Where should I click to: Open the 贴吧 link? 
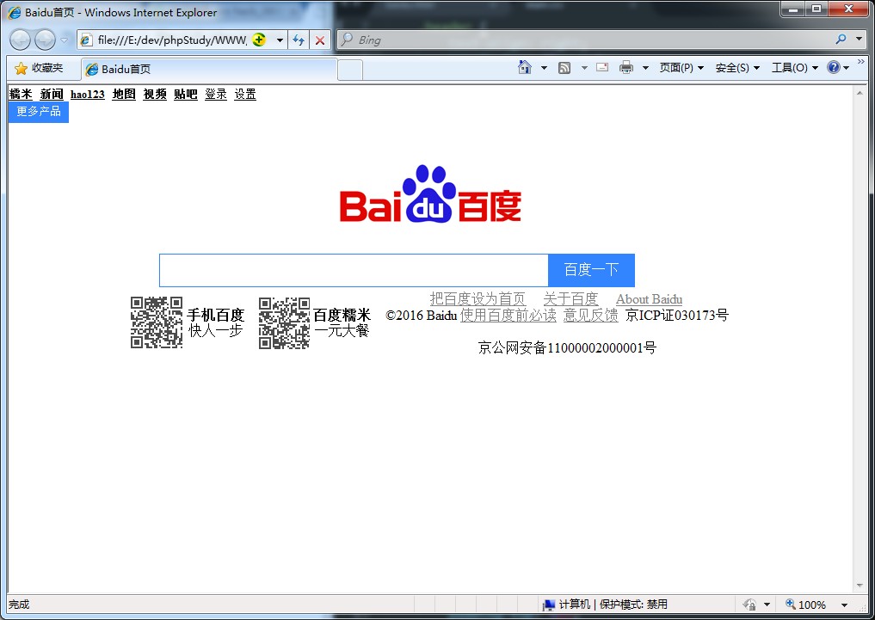[186, 95]
